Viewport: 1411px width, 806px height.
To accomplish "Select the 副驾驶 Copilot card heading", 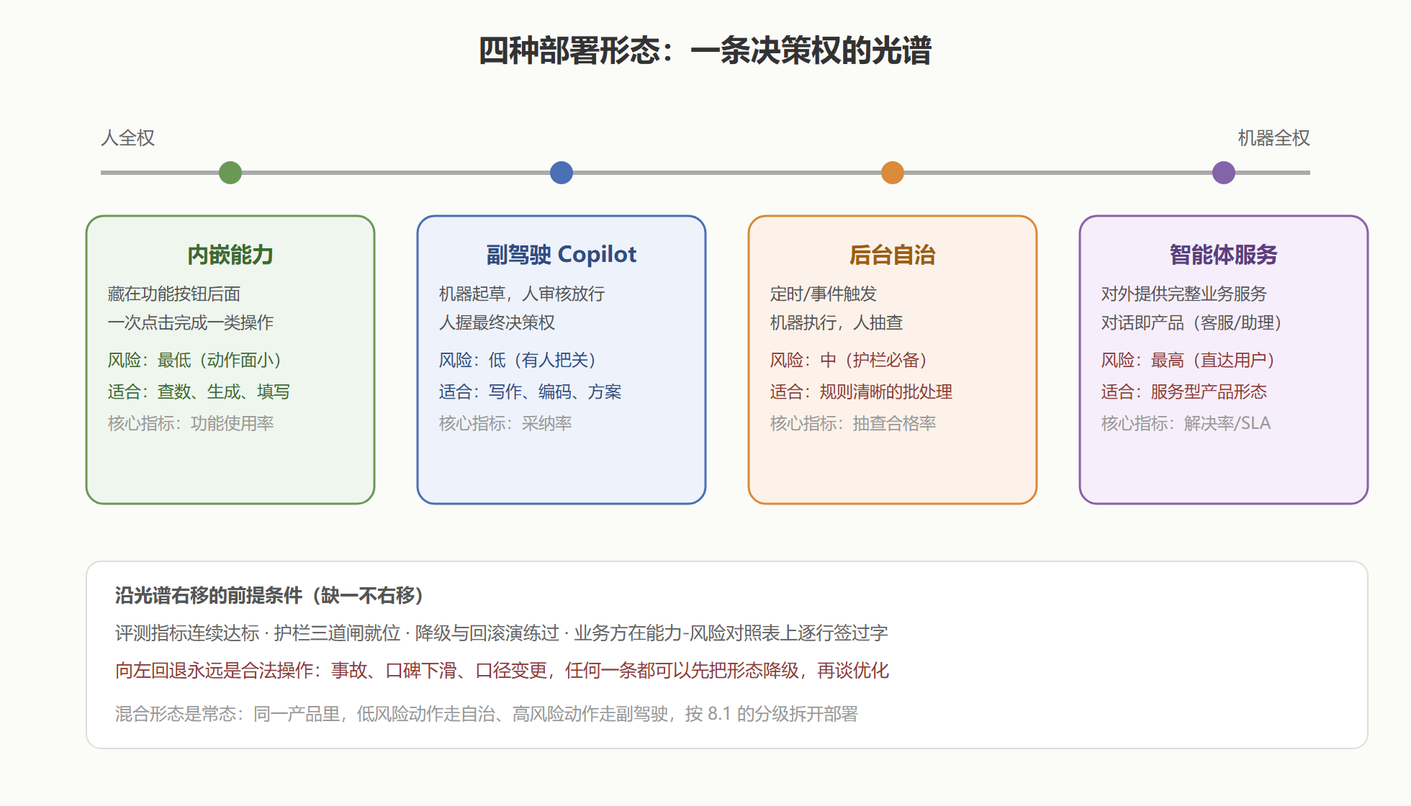I will 562,255.
